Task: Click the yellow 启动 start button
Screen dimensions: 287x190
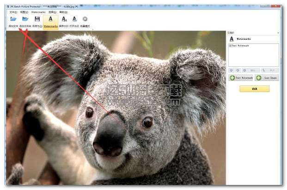Action: click(x=255, y=89)
